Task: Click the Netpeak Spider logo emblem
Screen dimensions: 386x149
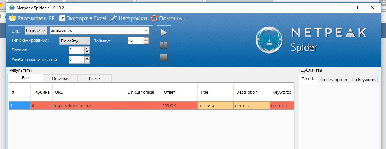Action: point(270,40)
